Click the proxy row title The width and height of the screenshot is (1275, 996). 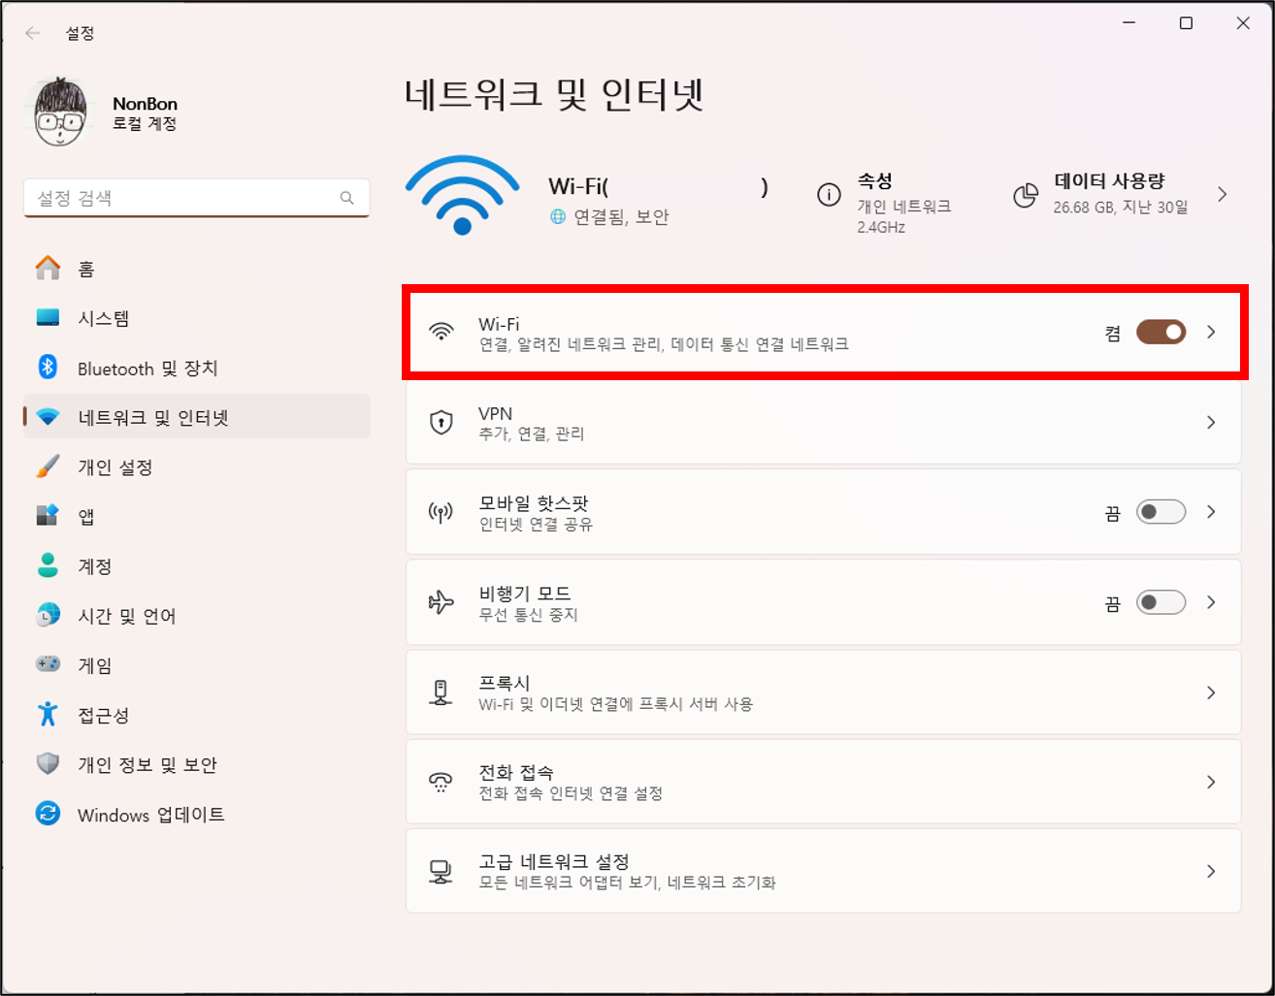click(505, 683)
